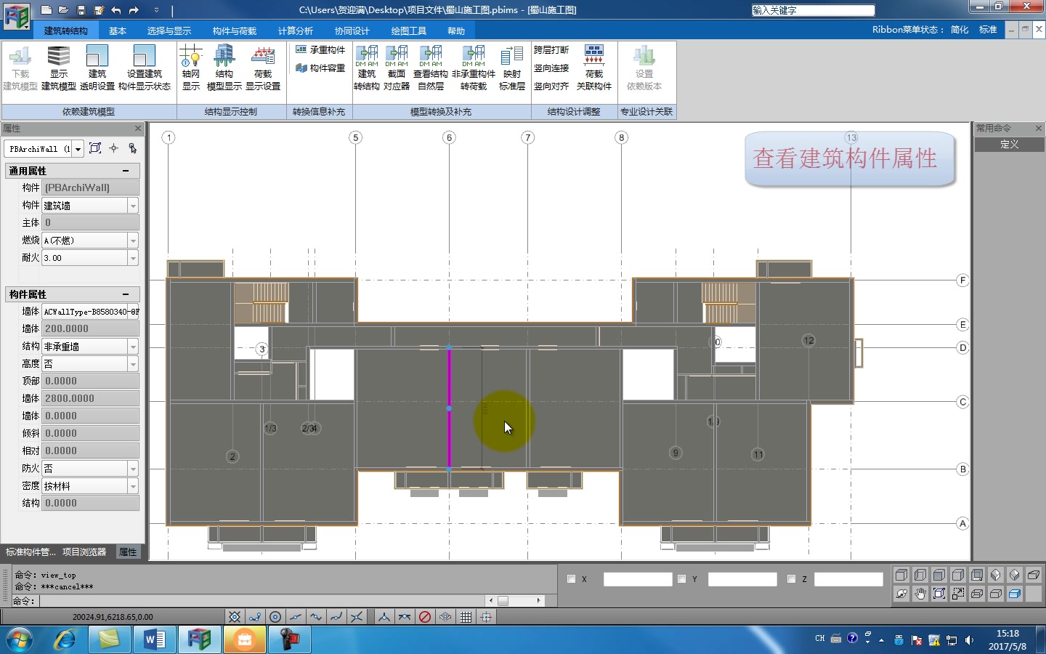The height and width of the screenshot is (654, 1046).
Task: Open the 建筑墙 component type dropdown
Action: coord(132,205)
